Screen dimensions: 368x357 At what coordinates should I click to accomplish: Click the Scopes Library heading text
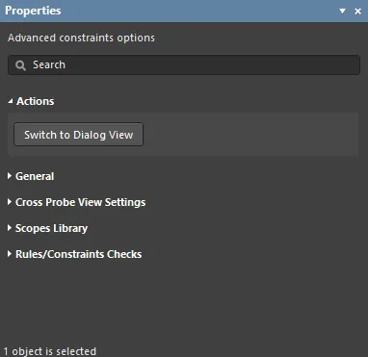click(51, 228)
